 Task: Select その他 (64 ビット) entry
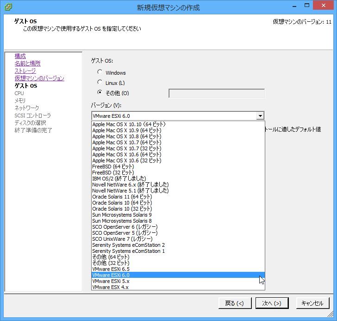[178, 257]
